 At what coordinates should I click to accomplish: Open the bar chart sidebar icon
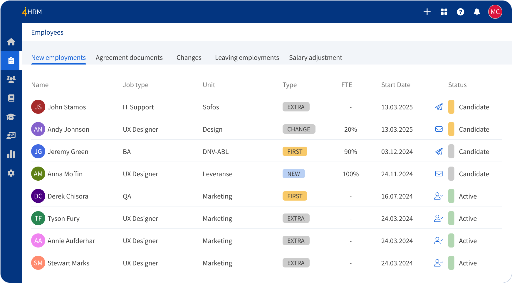pyautogui.click(x=11, y=154)
